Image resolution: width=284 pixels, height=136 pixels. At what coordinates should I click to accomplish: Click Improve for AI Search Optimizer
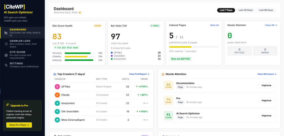(266, 116)
